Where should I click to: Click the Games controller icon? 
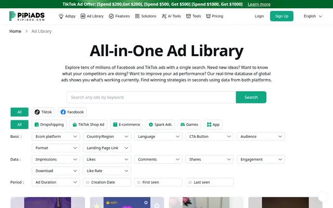tap(183, 125)
